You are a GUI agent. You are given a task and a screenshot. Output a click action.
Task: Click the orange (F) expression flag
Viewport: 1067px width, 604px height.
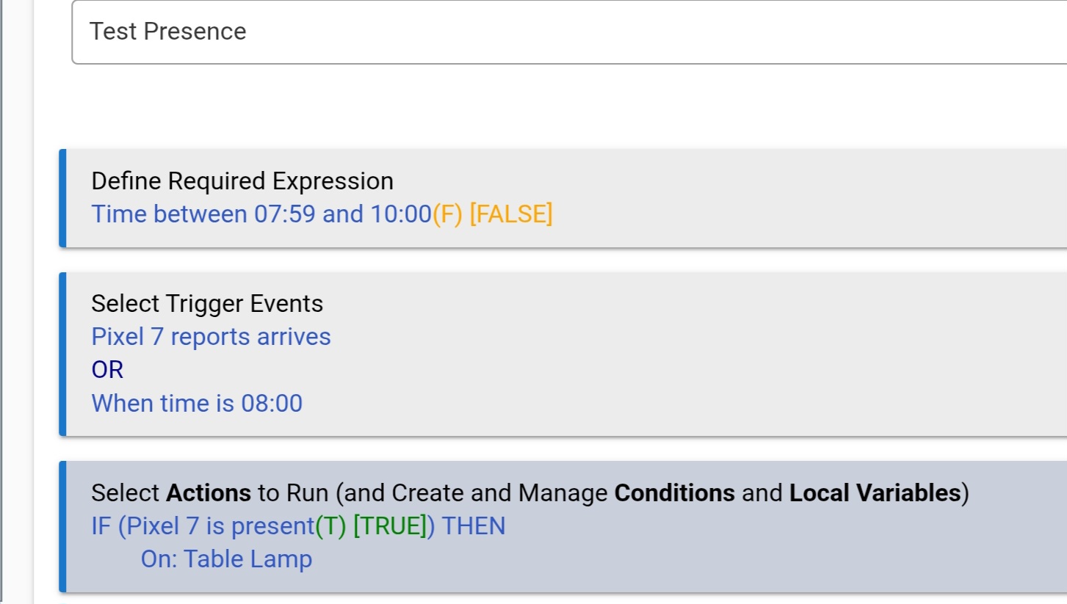447,214
